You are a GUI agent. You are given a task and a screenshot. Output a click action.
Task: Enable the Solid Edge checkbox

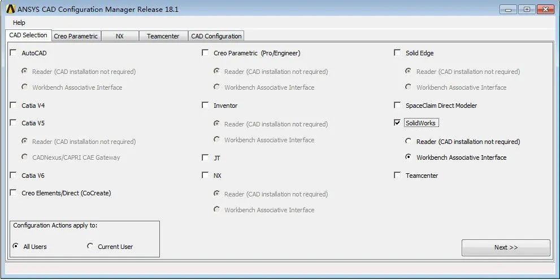tap(397, 53)
